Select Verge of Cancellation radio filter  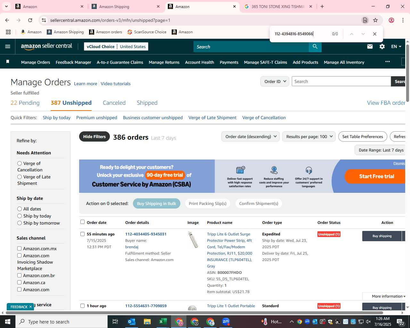click(20, 163)
